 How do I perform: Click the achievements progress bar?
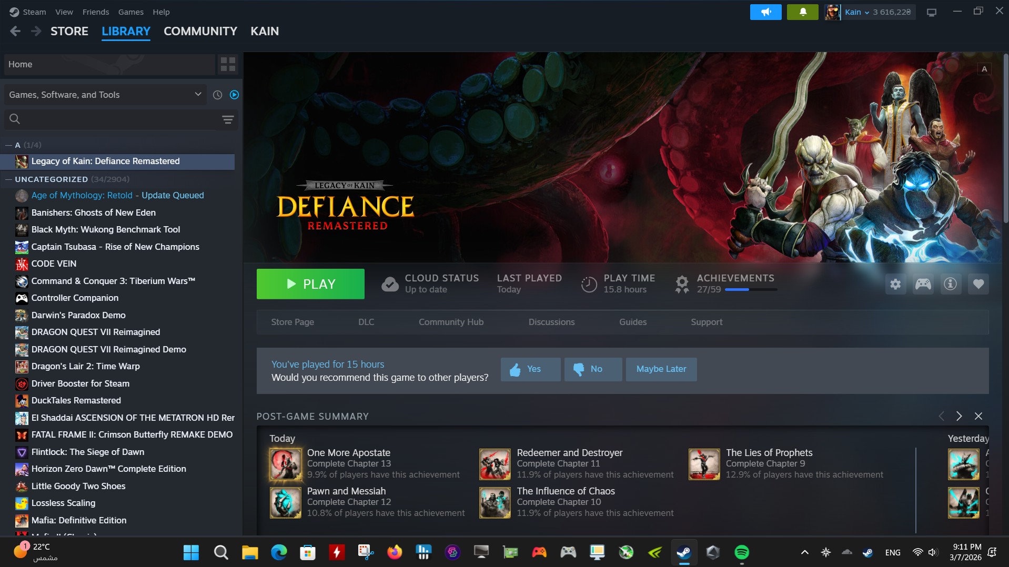coord(751,290)
